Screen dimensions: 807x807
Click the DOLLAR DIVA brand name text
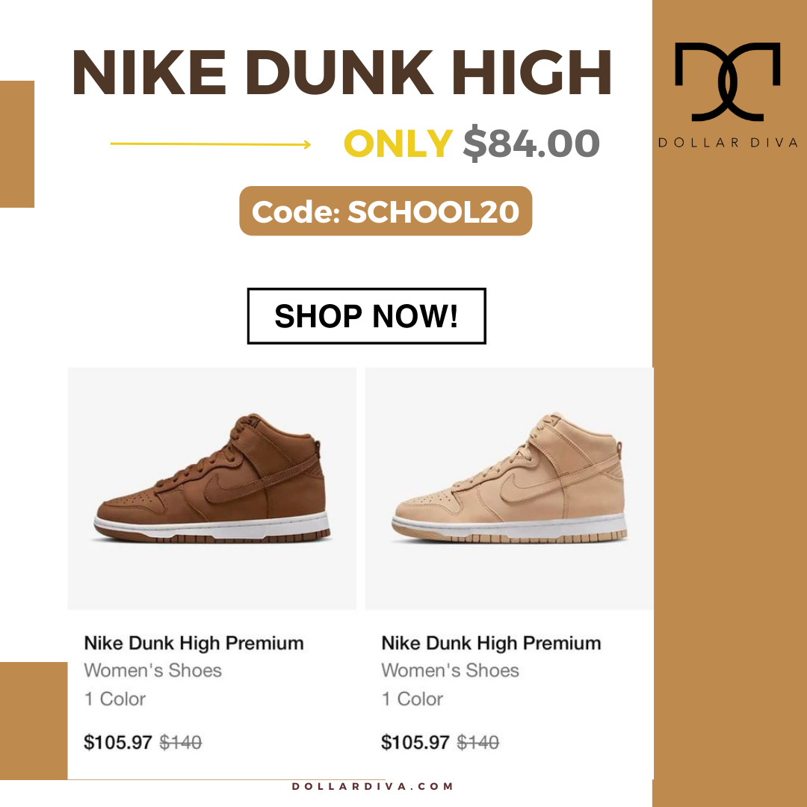pos(728,143)
